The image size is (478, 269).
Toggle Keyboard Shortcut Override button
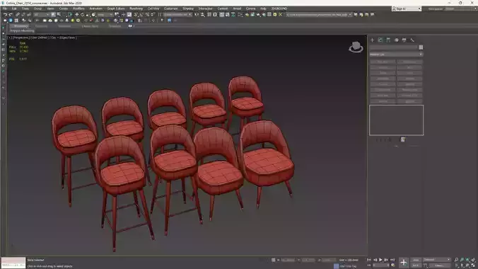click(x=129, y=14)
